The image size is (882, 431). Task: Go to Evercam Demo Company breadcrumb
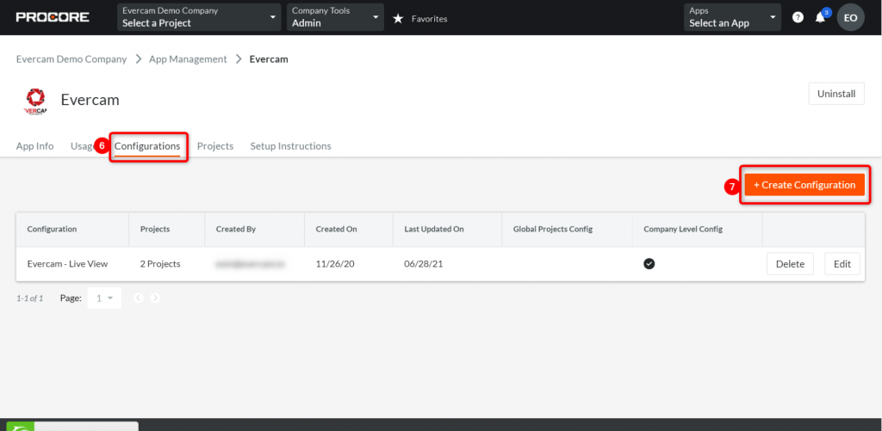pos(71,59)
